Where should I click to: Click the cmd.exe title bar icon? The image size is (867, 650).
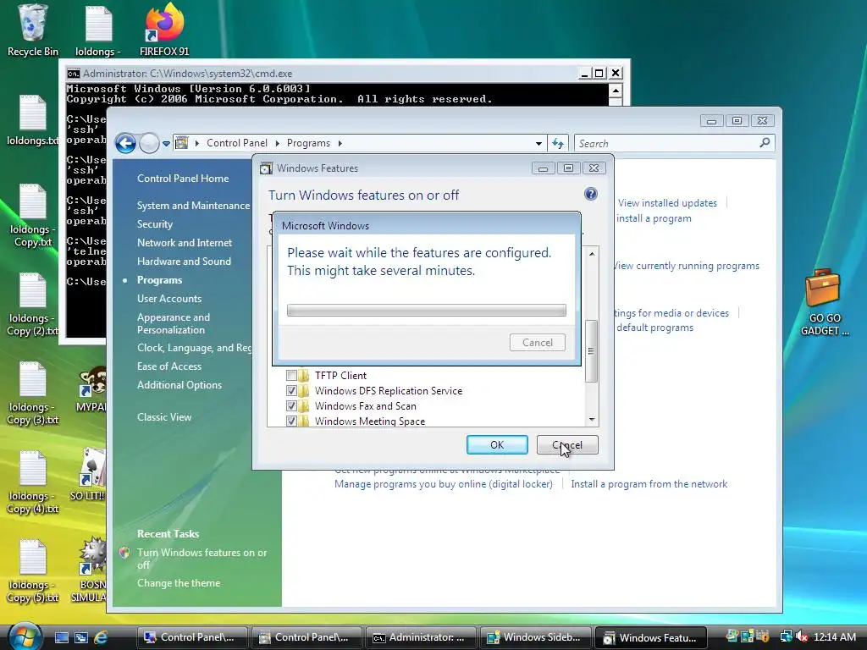(73, 74)
